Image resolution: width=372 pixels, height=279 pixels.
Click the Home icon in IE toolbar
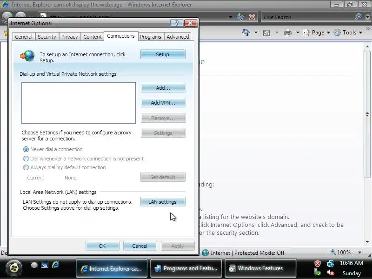click(246, 33)
